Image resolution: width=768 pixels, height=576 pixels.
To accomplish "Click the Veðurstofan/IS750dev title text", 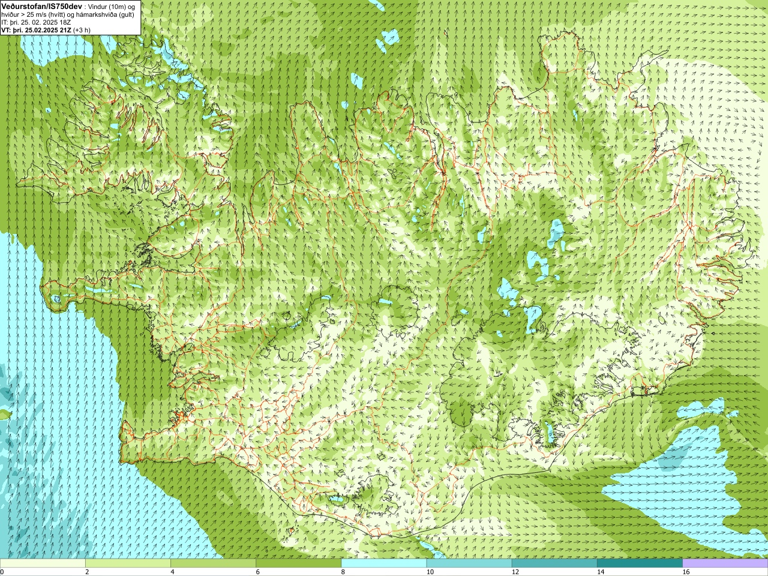I will point(41,5).
